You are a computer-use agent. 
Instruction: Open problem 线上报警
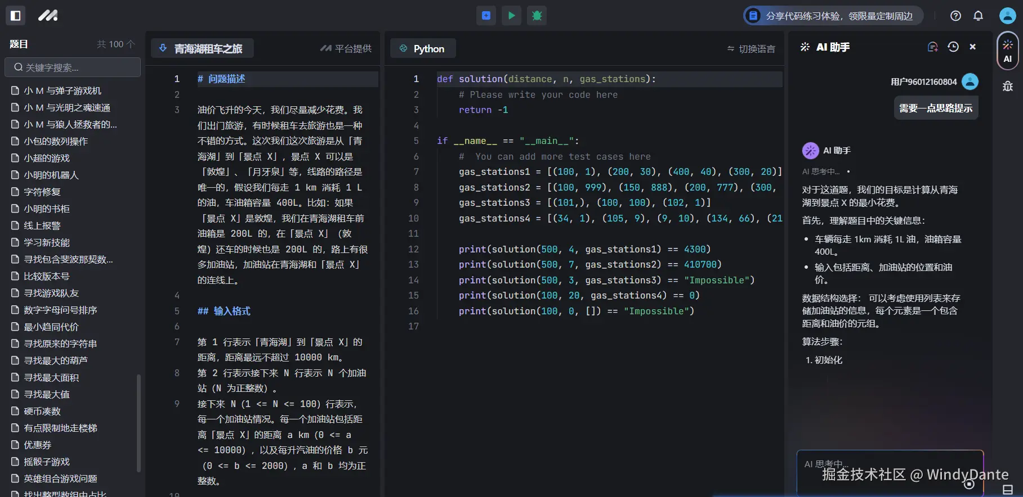42,225
